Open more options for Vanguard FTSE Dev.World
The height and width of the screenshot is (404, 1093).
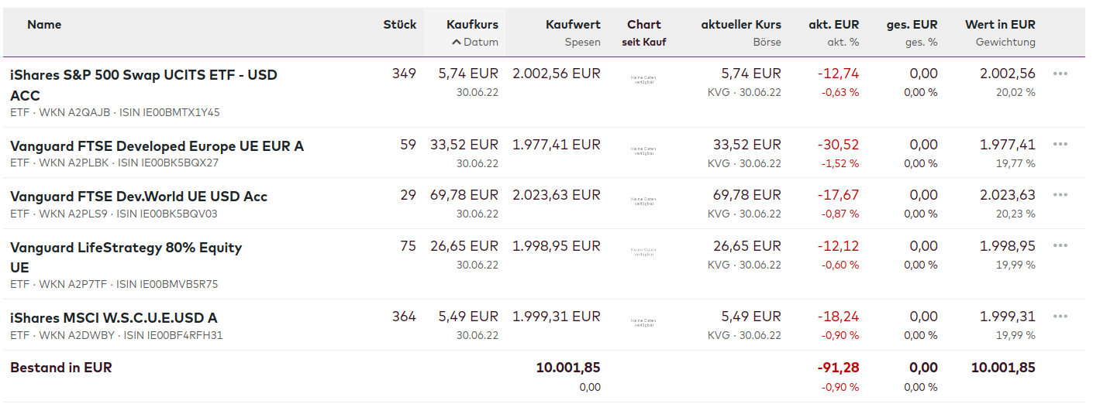point(1060,194)
